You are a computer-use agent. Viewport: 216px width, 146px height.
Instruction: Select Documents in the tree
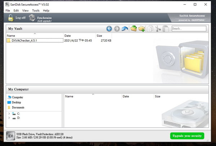18,107
